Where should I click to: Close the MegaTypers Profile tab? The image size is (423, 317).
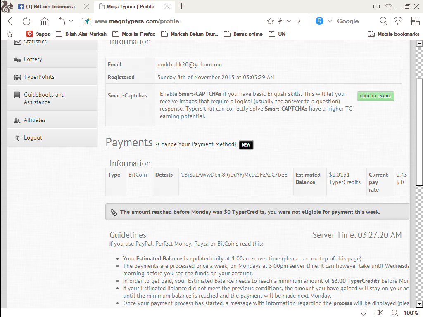point(167,7)
